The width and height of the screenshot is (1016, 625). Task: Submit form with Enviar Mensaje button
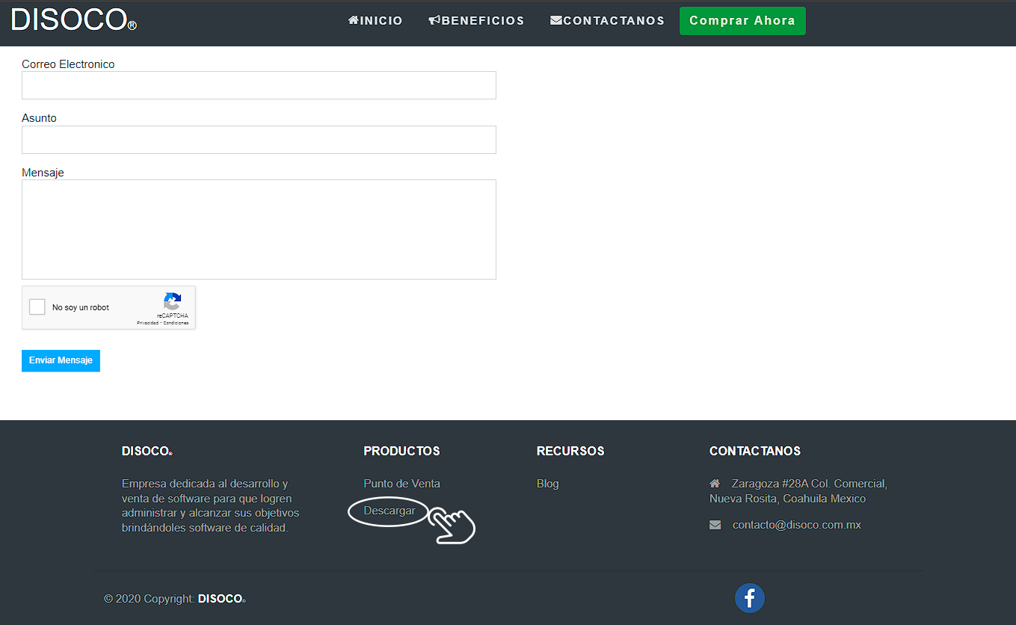point(61,360)
